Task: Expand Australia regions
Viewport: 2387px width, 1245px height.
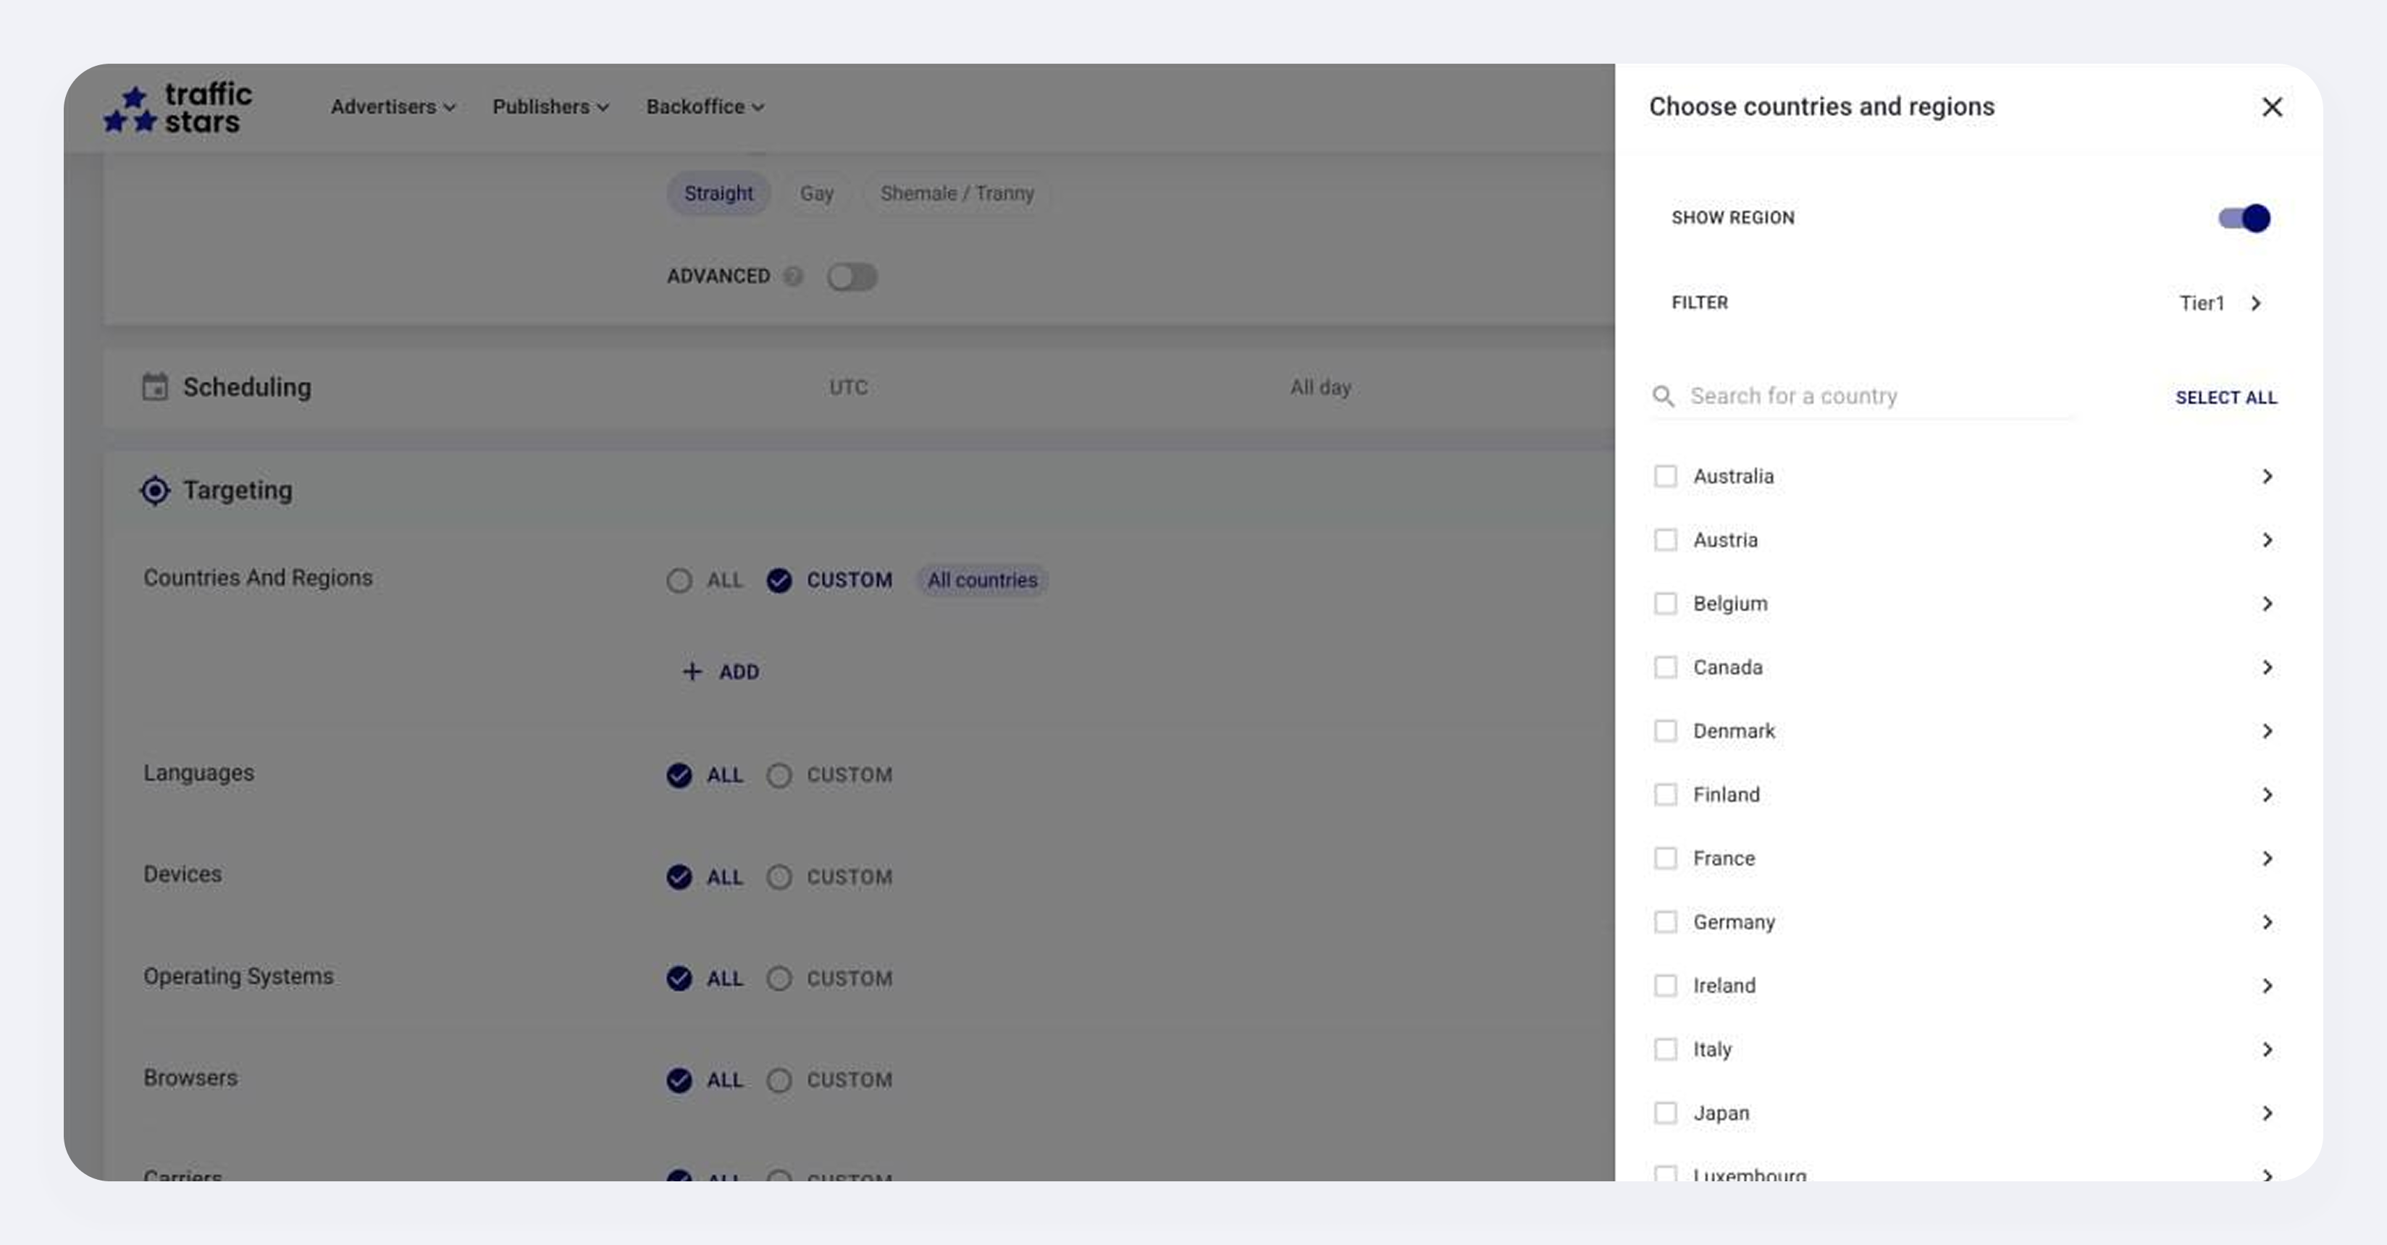Action: [2267, 476]
